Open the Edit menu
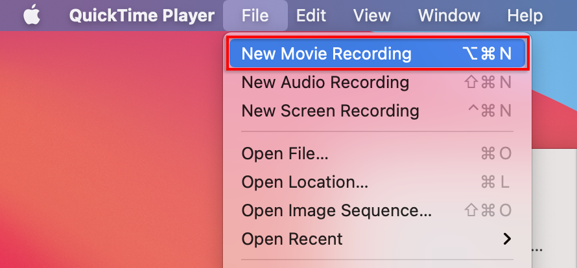The width and height of the screenshot is (577, 268). (x=311, y=16)
